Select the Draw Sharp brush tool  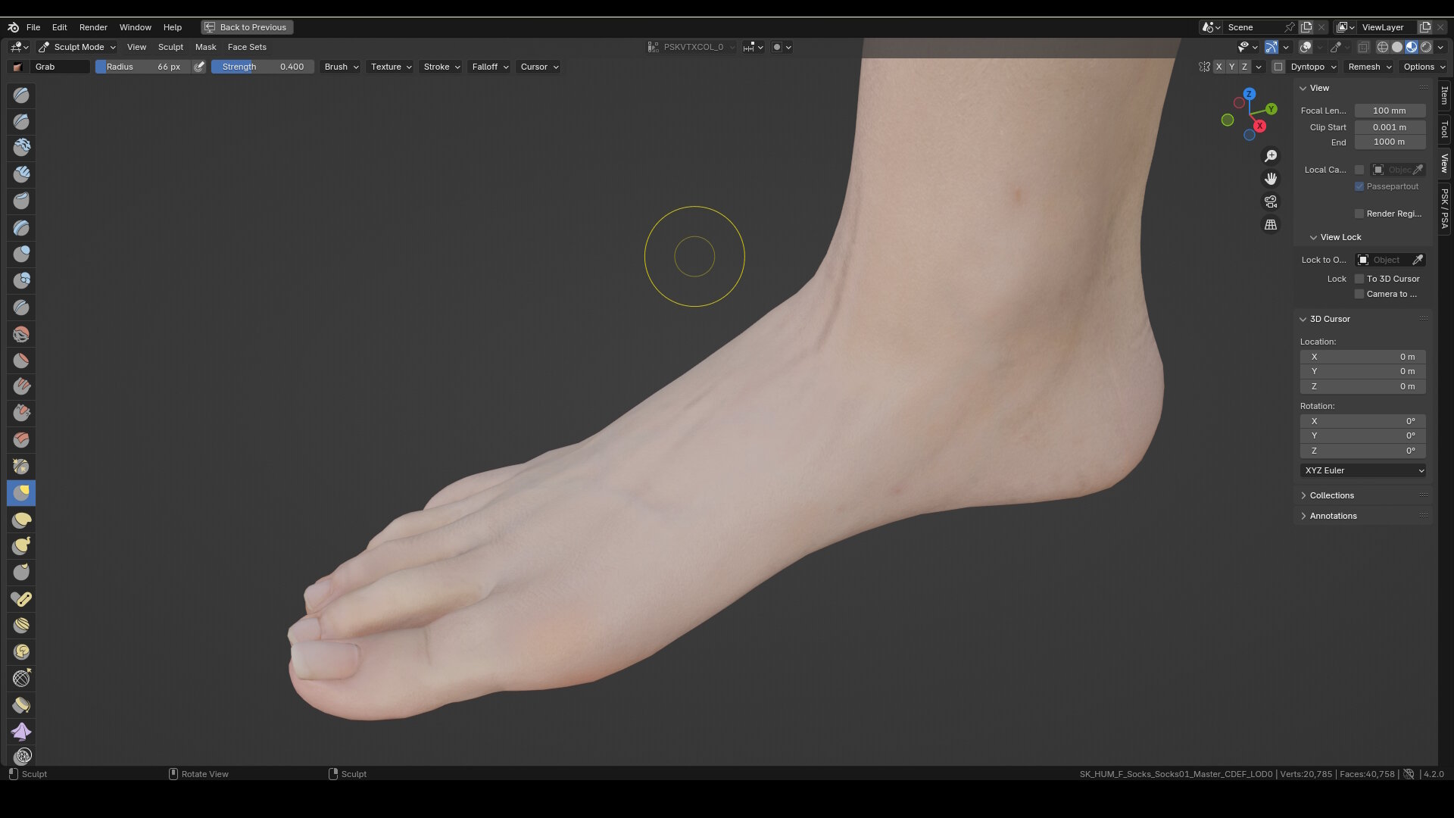coord(21,121)
